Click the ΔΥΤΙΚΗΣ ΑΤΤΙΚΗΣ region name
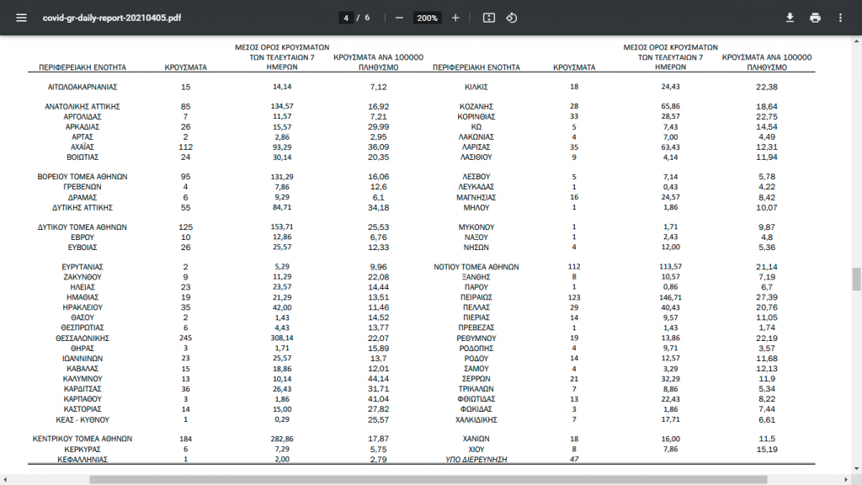862x485 pixels. point(82,208)
